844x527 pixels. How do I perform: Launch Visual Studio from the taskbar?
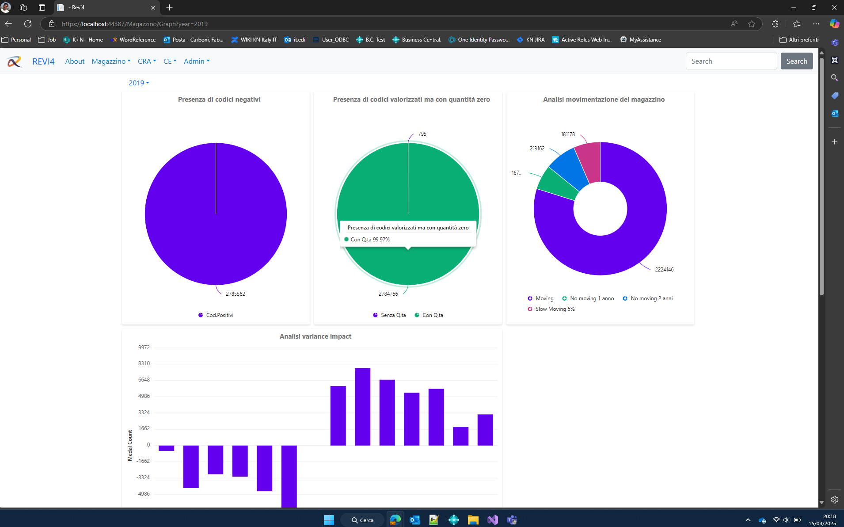tap(493, 519)
